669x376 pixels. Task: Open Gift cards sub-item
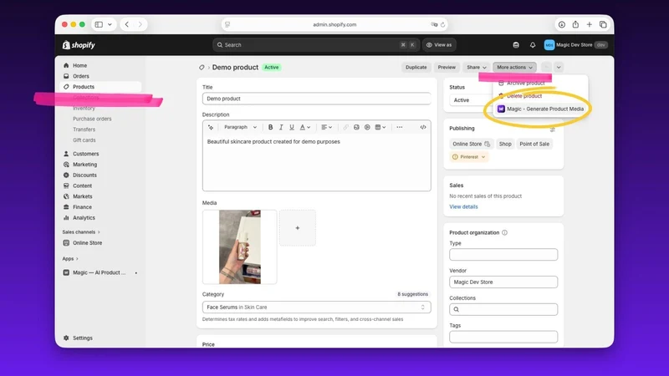(x=84, y=140)
